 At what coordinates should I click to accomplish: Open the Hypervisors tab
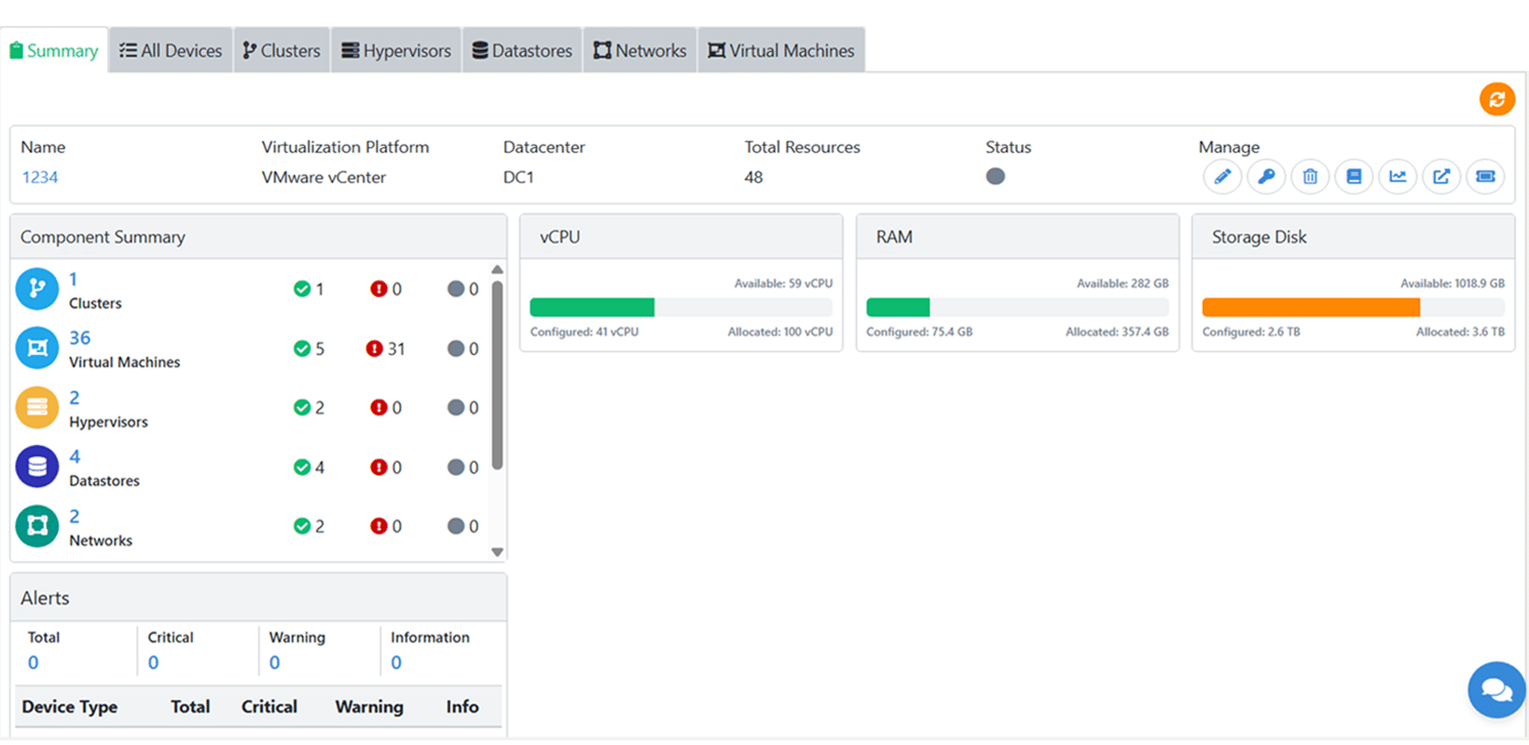coord(396,50)
